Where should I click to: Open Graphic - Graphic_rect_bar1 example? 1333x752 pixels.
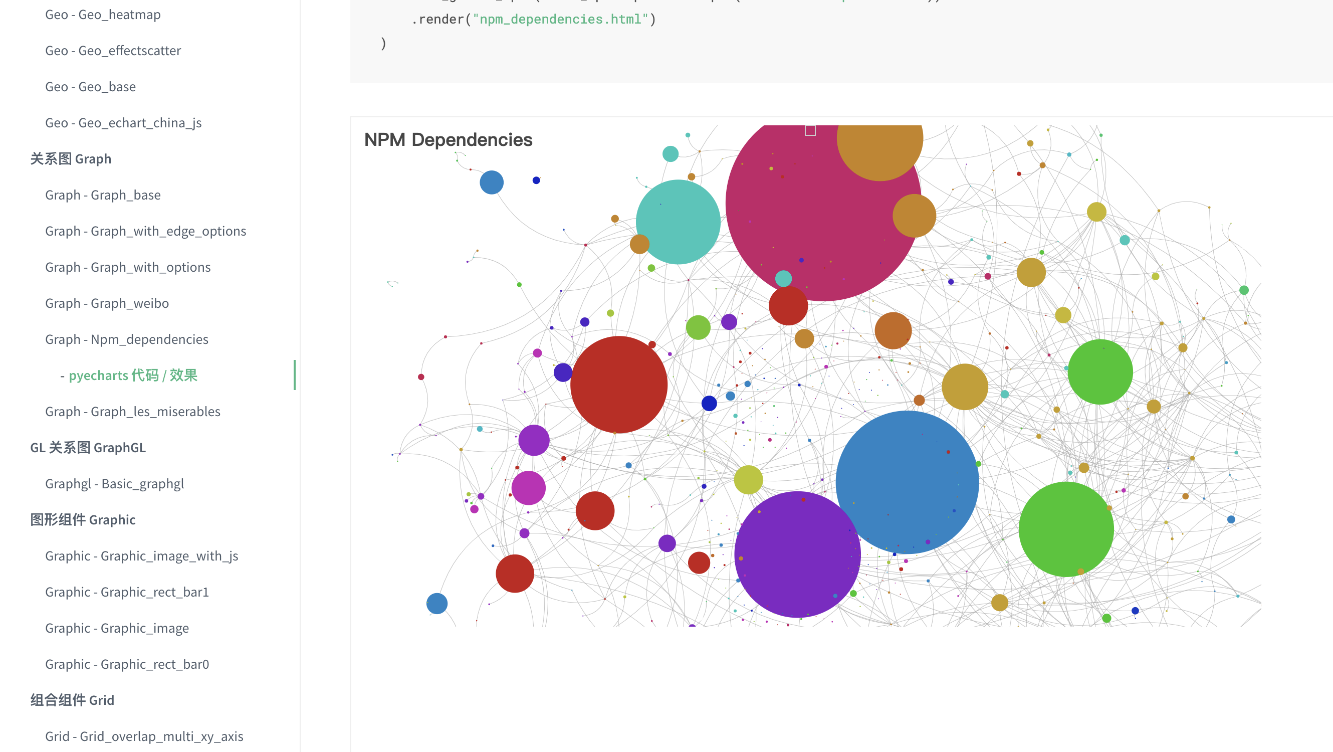point(127,592)
